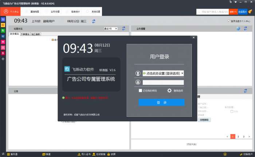
Task: Refresh the 经营状况 panel
Action: tap(123, 29)
